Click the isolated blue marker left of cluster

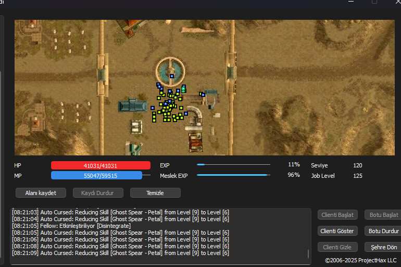tap(153, 108)
